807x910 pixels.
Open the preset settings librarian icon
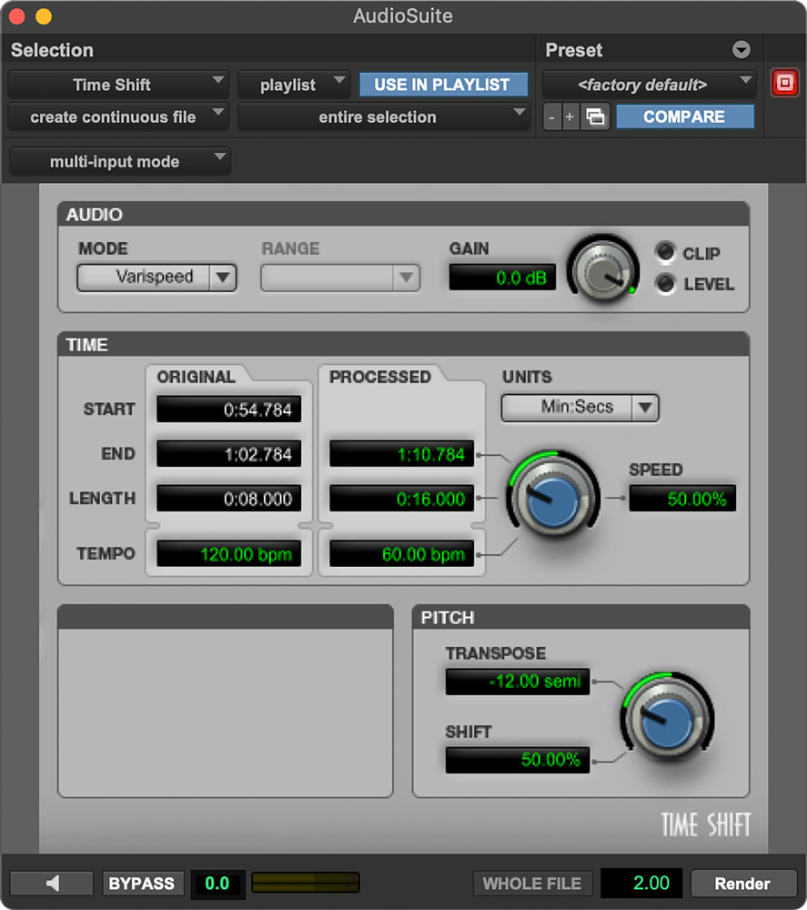click(595, 117)
